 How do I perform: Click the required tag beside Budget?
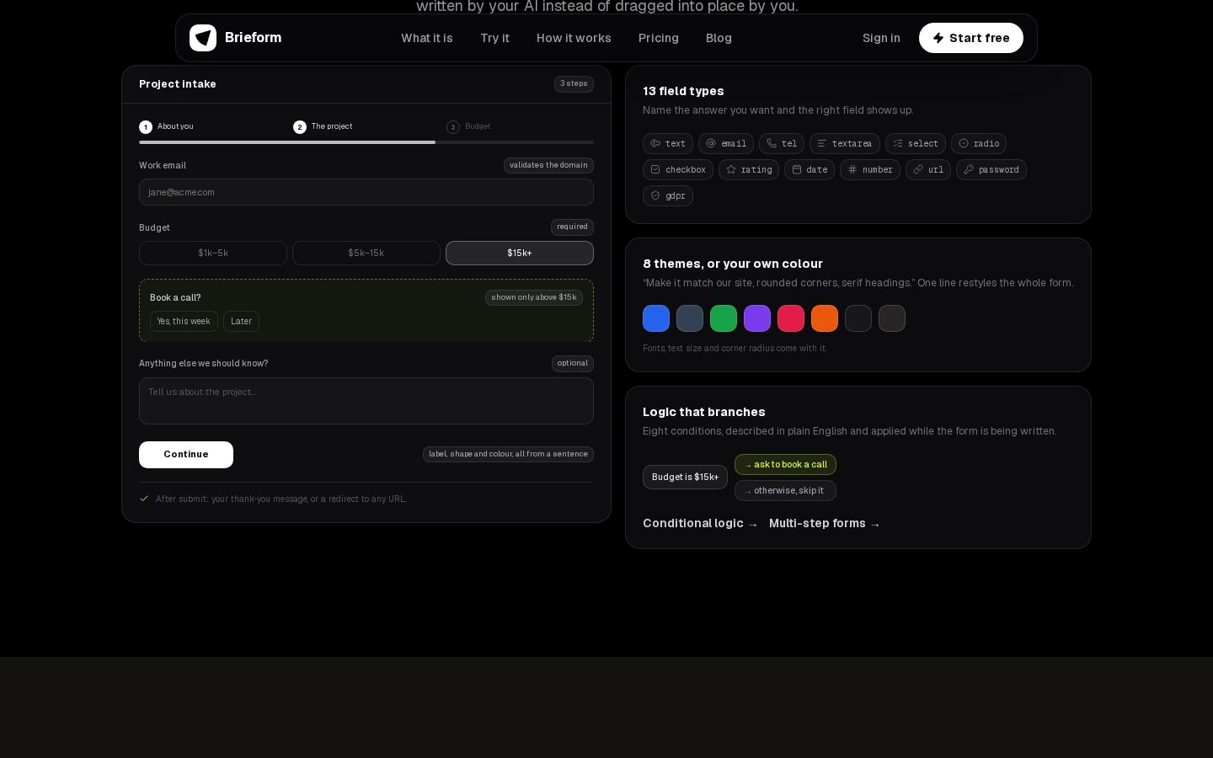pyautogui.click(x=572, y=227)
